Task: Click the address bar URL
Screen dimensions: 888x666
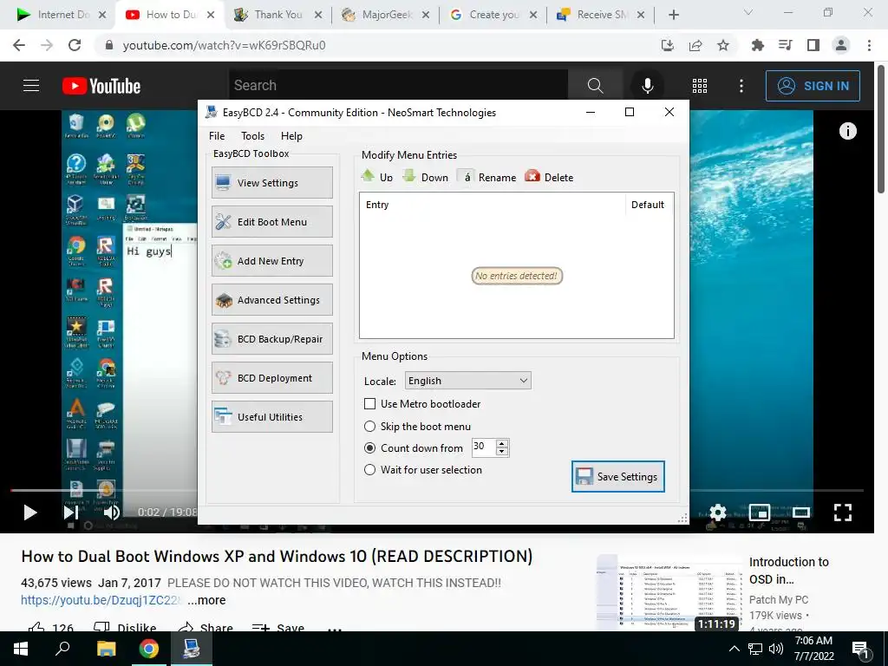Action: coord(225,45)
